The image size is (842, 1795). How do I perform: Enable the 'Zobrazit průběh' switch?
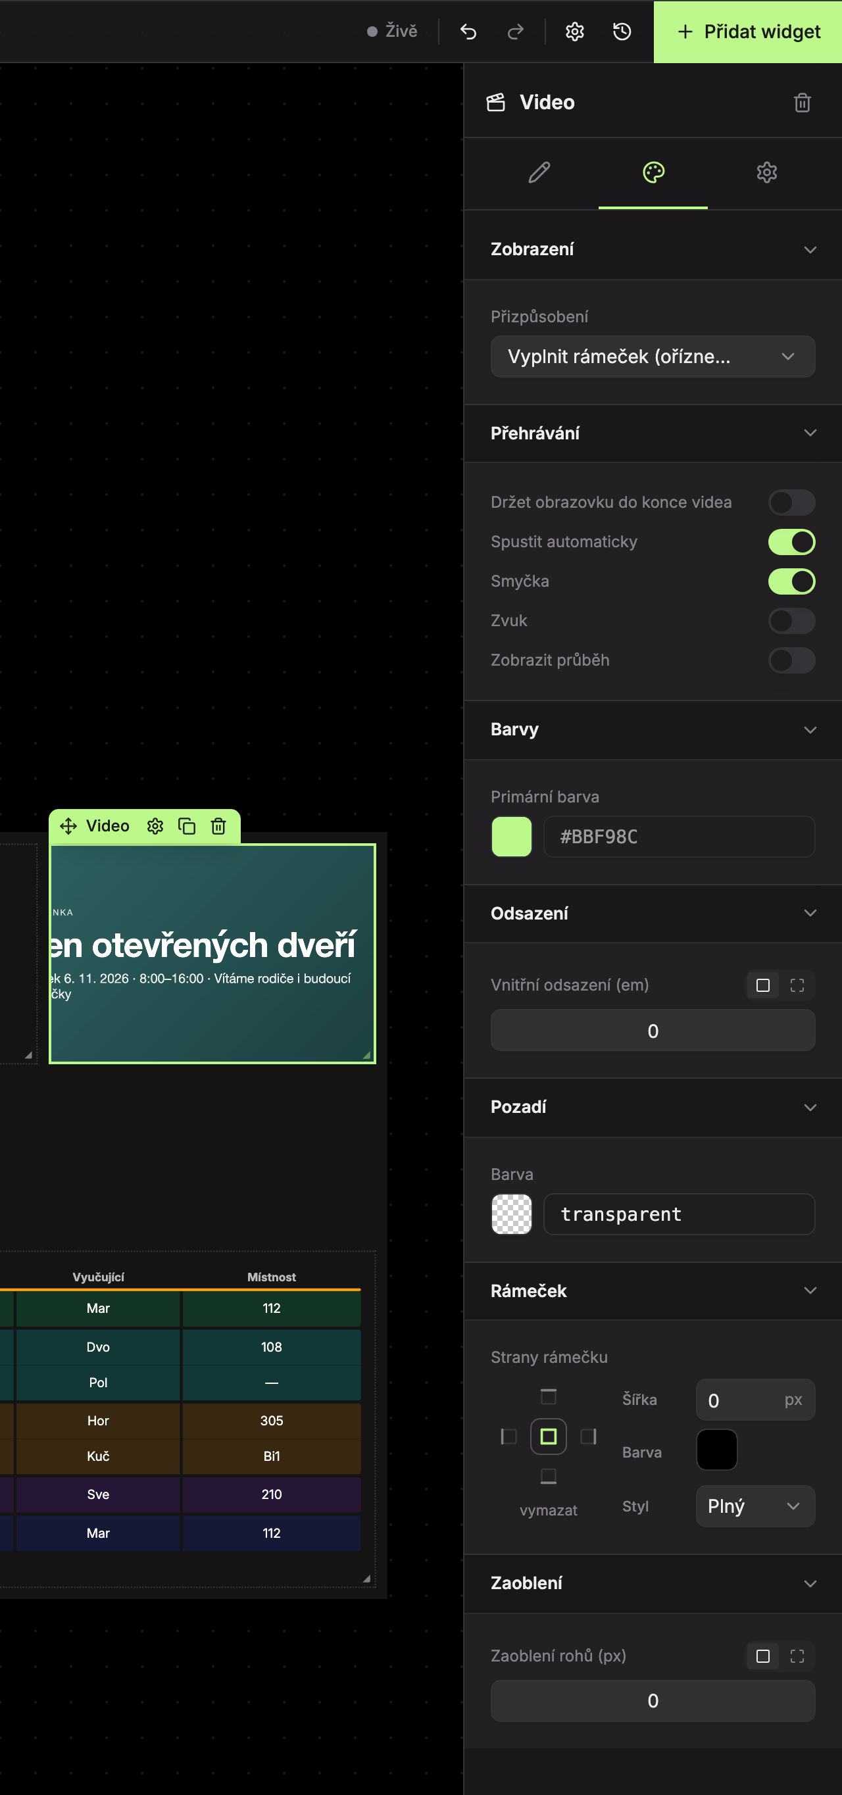coord(792,660)
